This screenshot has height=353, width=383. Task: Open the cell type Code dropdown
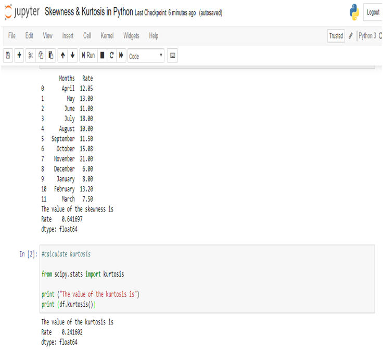click(x=146, y=56)
